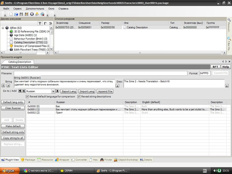The width and height of the screenshot is (232, 174).
Task: Go to first language with the skip-back arrow
Action: [x=20, y=91]
